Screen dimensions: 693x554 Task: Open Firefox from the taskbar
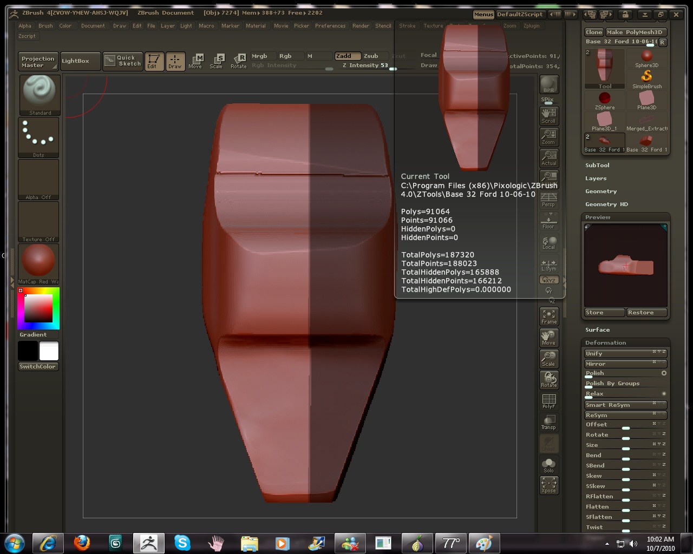click(82, 543)
